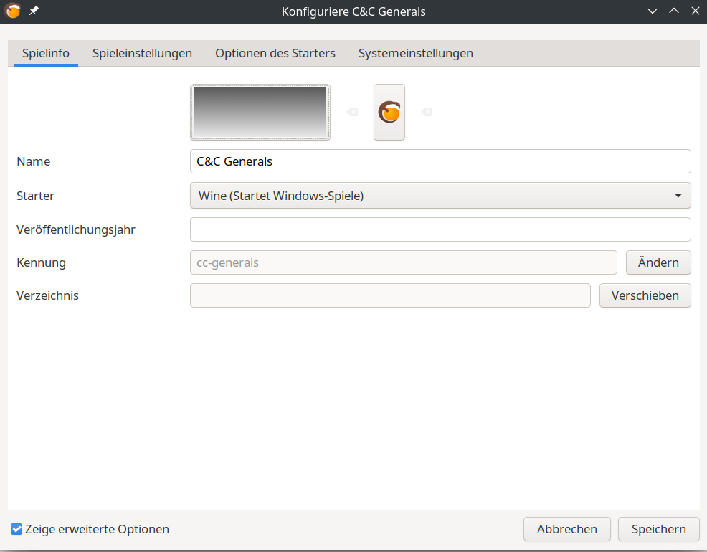This screenshot has width=707, height=552.
Task: Click the Verzeichnis label
Action: tap(47, 295)
